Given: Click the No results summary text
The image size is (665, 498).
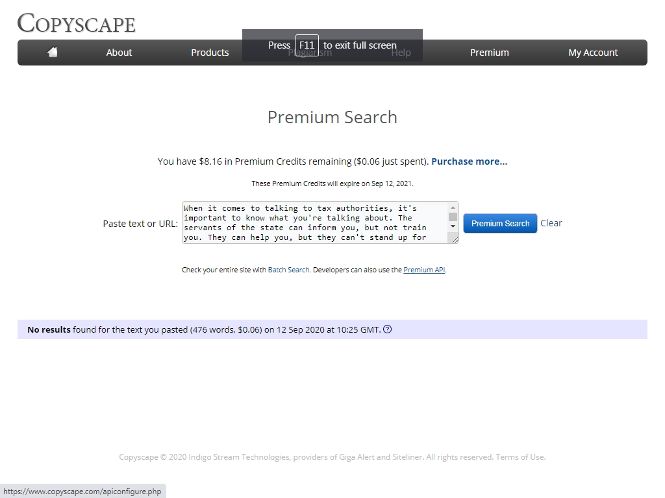Looking at the screenshot, I should [204, 329].
